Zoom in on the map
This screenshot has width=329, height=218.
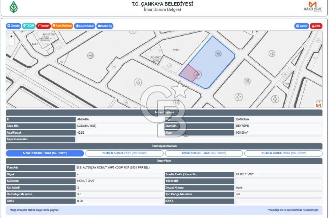point(11,36)
